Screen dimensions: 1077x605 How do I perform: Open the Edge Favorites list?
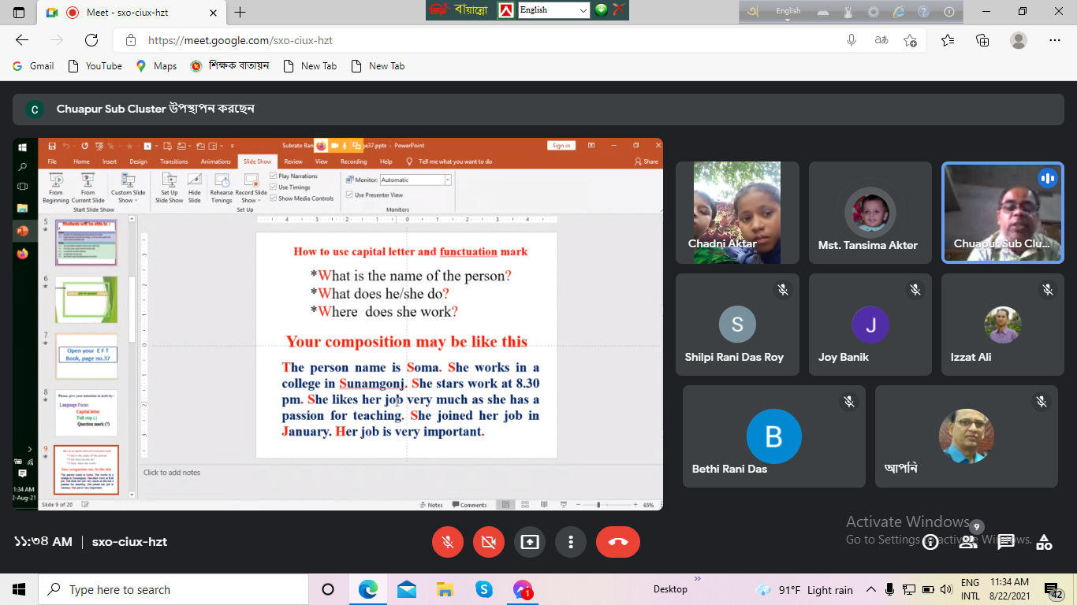pyautogui.click(x=948, y=40)
